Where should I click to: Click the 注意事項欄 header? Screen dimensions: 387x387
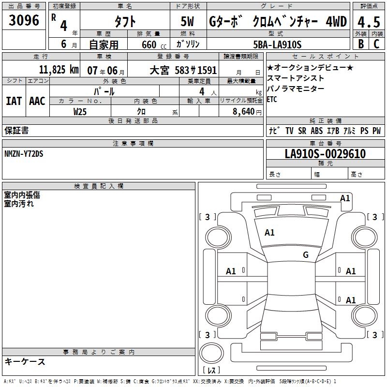[x=133, y=144]
